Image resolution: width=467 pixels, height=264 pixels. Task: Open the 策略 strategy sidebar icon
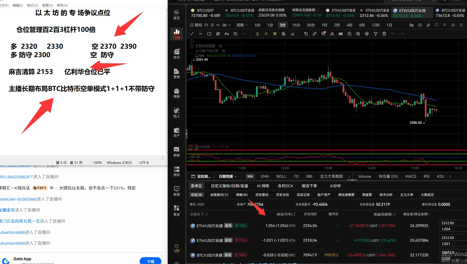click(177, 93)
